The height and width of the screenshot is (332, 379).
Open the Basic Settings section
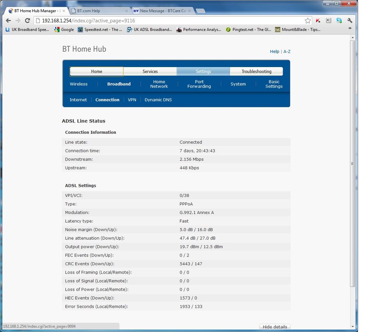point(274,84)
